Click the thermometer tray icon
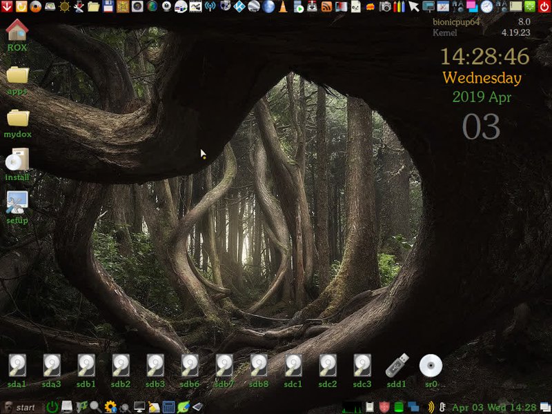 pos(442,407)
